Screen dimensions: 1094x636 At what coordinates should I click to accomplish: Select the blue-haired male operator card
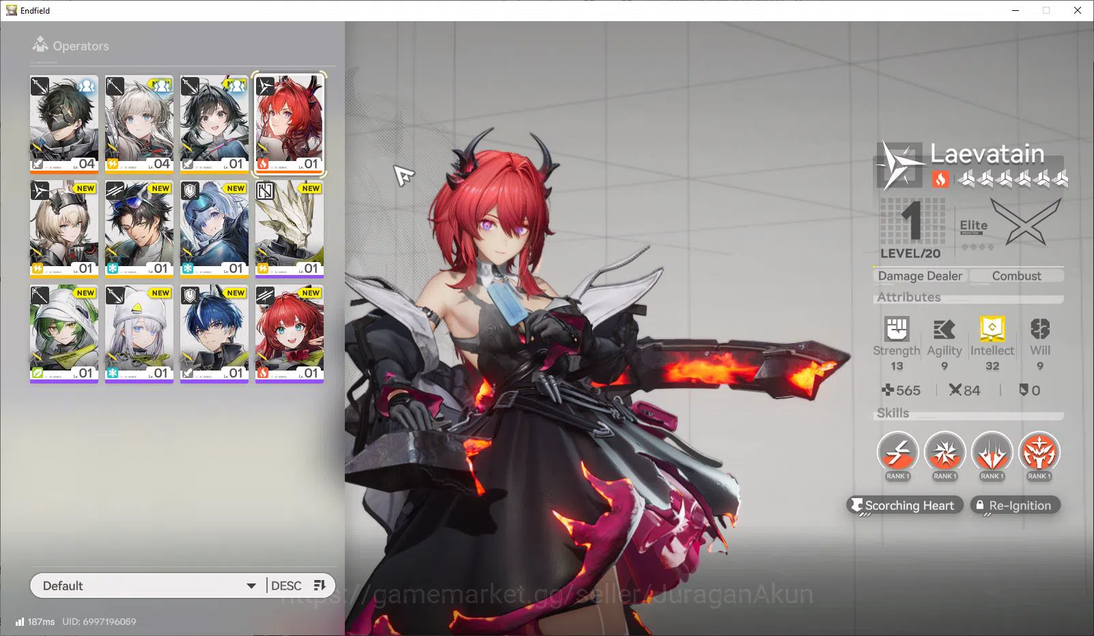[x=214, y=334]
